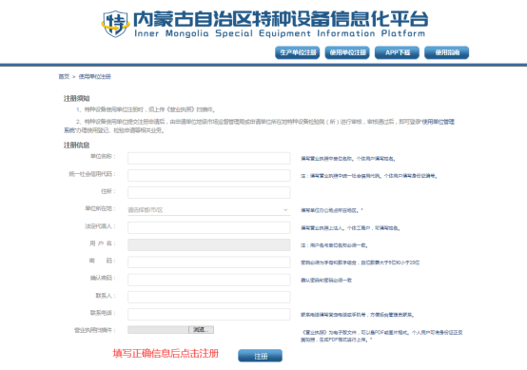Click the 浏览 file browse button
The image size is (527, 370).
coord(201,330)
